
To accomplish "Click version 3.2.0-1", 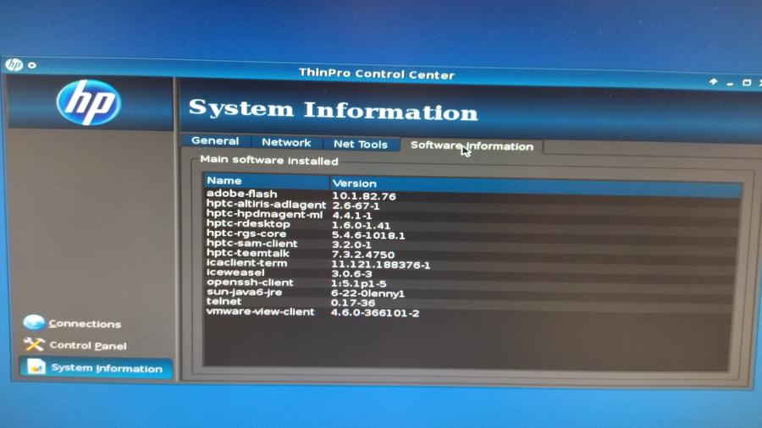I will (x=351, y=245).
